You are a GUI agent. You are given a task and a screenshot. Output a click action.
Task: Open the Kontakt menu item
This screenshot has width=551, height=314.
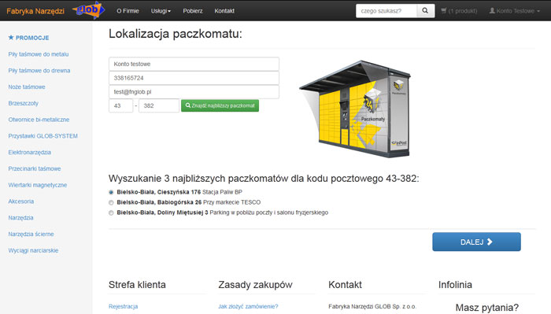tap(224, 11)
